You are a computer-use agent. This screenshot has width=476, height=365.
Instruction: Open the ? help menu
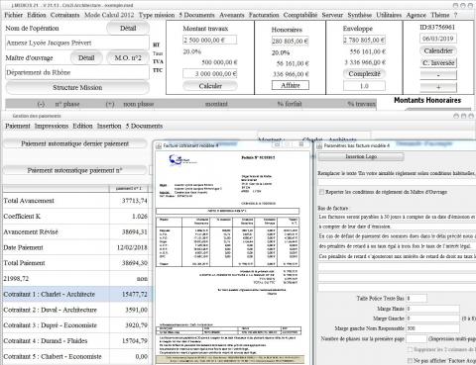[x=455, y=15]
